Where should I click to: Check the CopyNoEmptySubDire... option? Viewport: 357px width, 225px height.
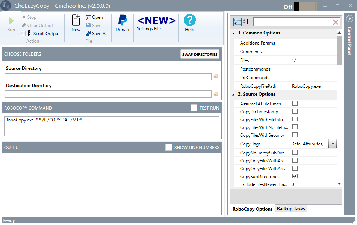coord(295,153)
